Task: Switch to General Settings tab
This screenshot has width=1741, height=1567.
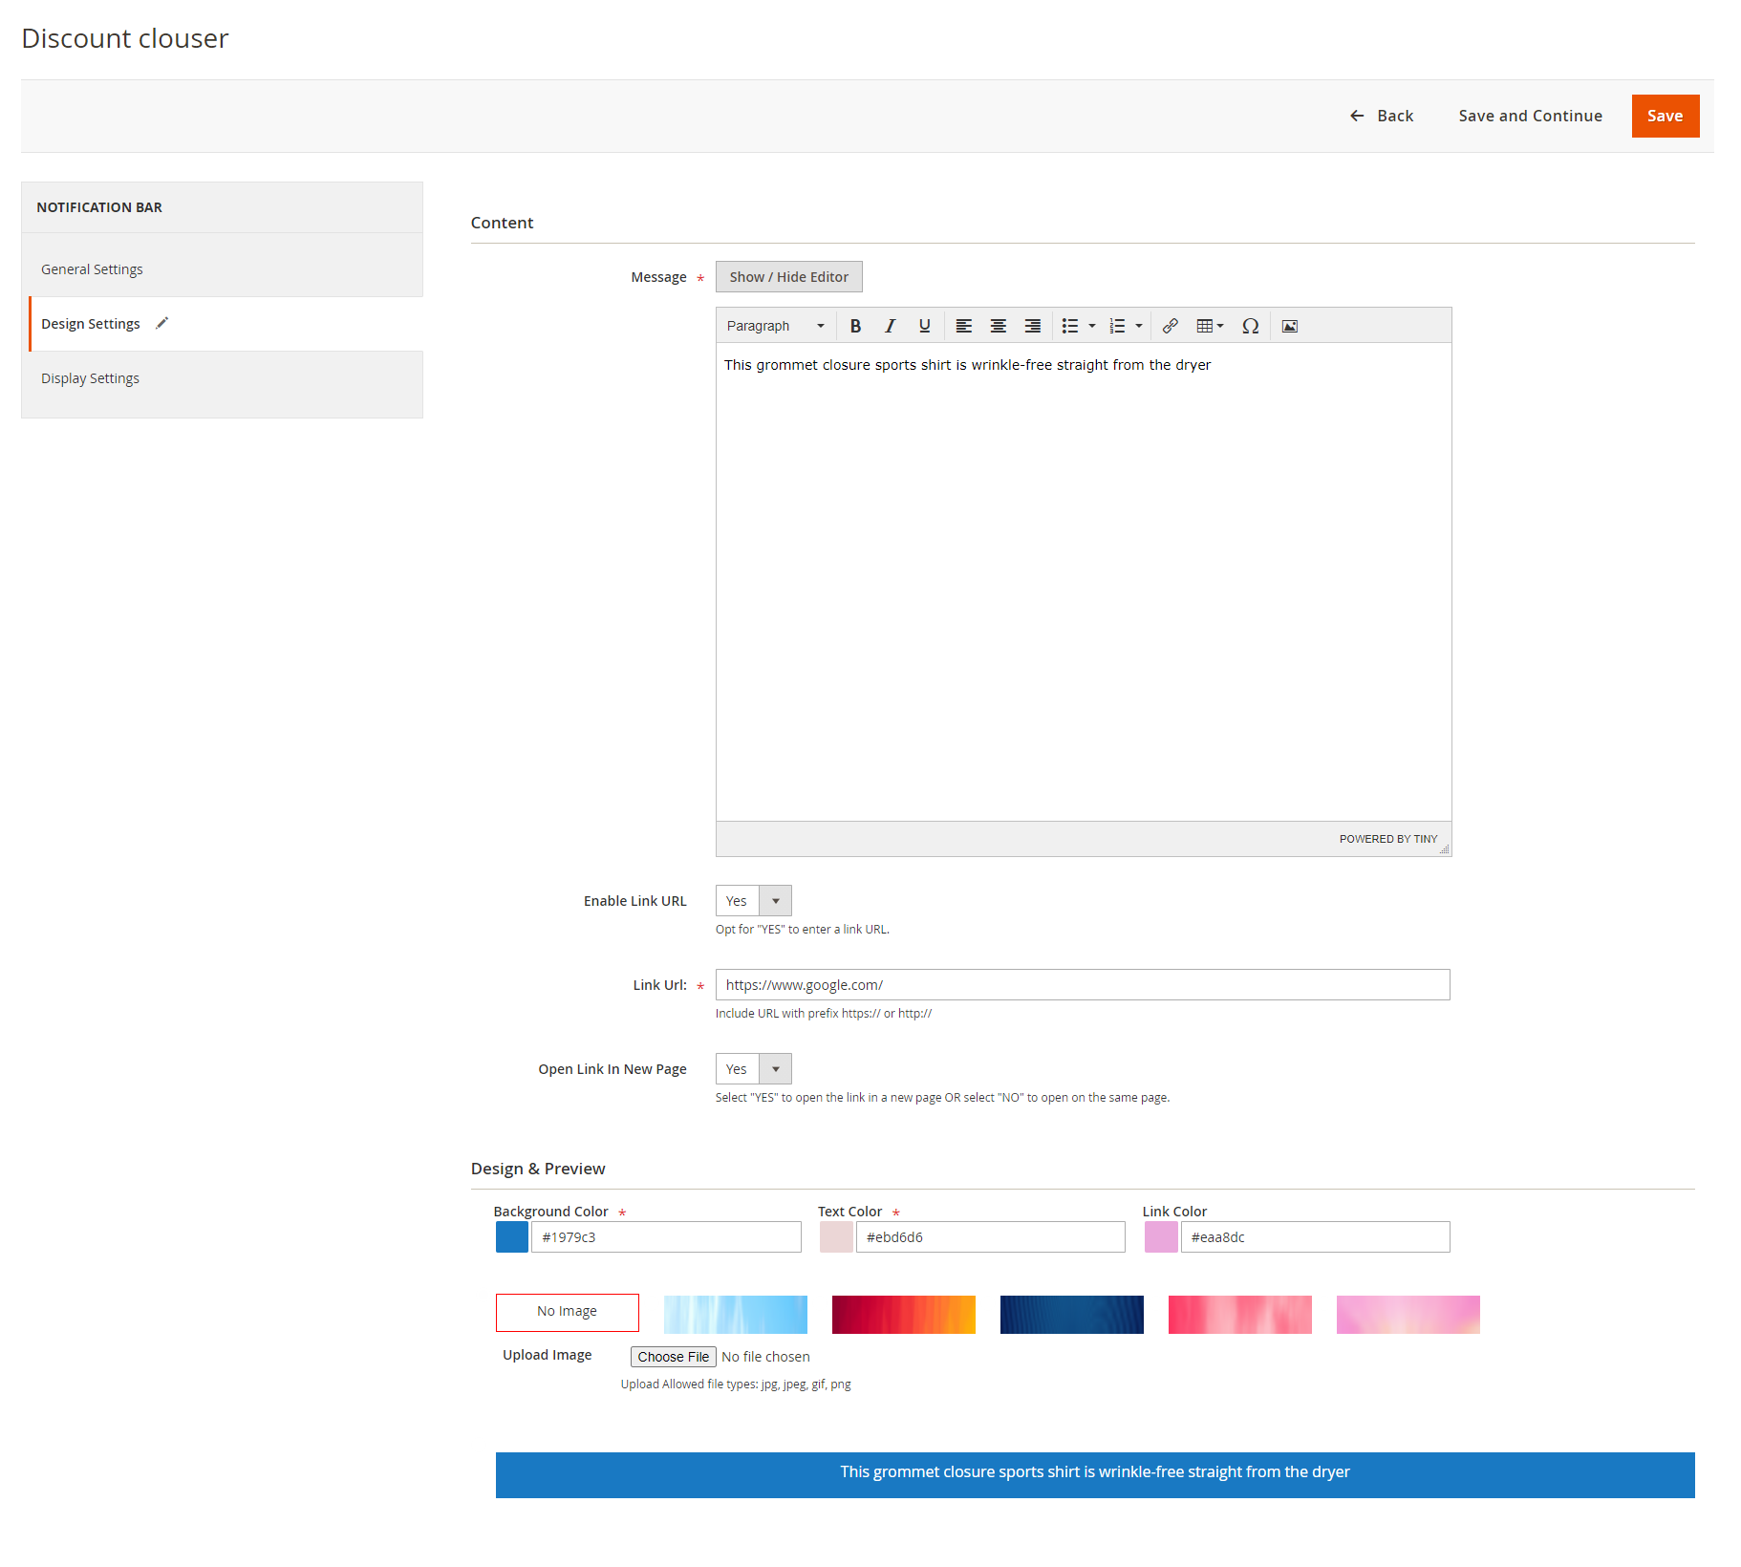Action: pyautogui.click(x=92, y=269)
